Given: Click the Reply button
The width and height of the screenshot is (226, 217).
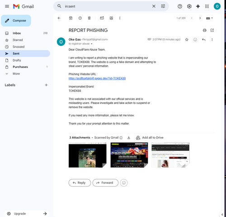Looking at the screenshot, I should tap(80, 183).
